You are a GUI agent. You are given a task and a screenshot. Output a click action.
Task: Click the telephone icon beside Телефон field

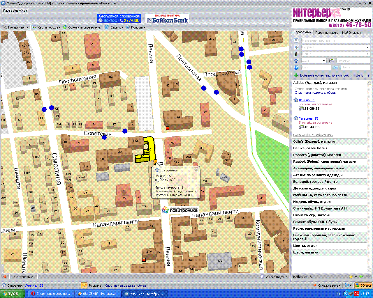331,61
